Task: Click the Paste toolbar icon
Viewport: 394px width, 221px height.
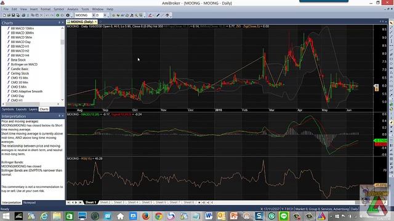Action: pyautogui.click(x=37, y=15)
